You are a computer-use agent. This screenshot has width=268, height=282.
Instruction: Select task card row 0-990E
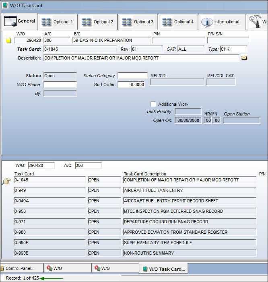click(49, 253)
